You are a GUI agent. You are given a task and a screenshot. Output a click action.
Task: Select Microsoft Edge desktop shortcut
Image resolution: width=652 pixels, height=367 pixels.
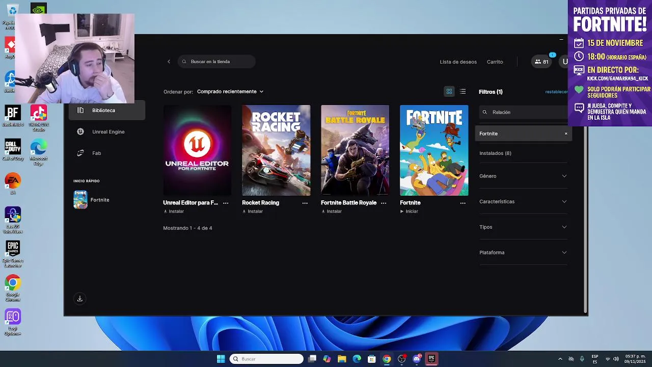[39, 152]
